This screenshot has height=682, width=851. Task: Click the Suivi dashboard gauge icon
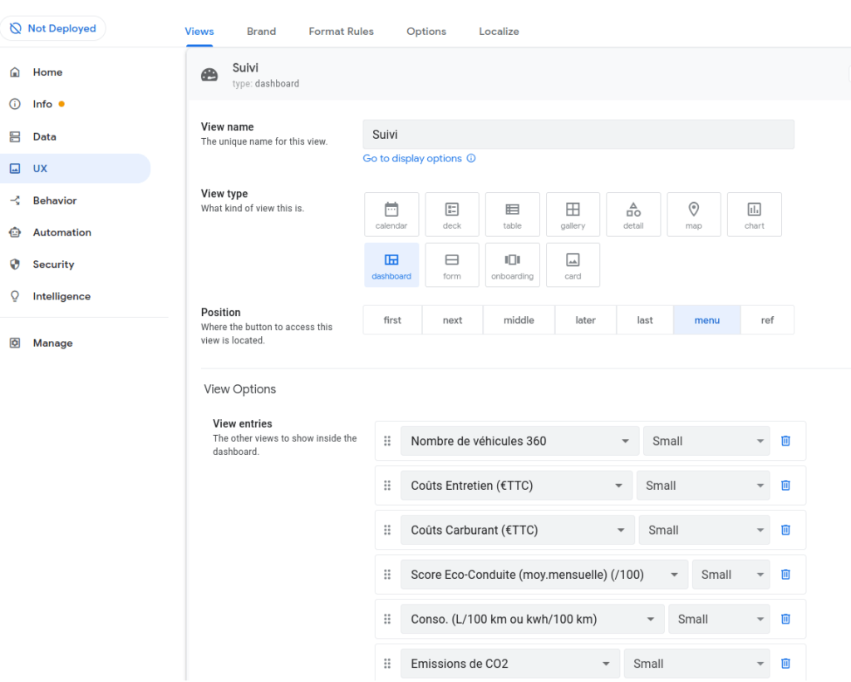coord(209,75)
